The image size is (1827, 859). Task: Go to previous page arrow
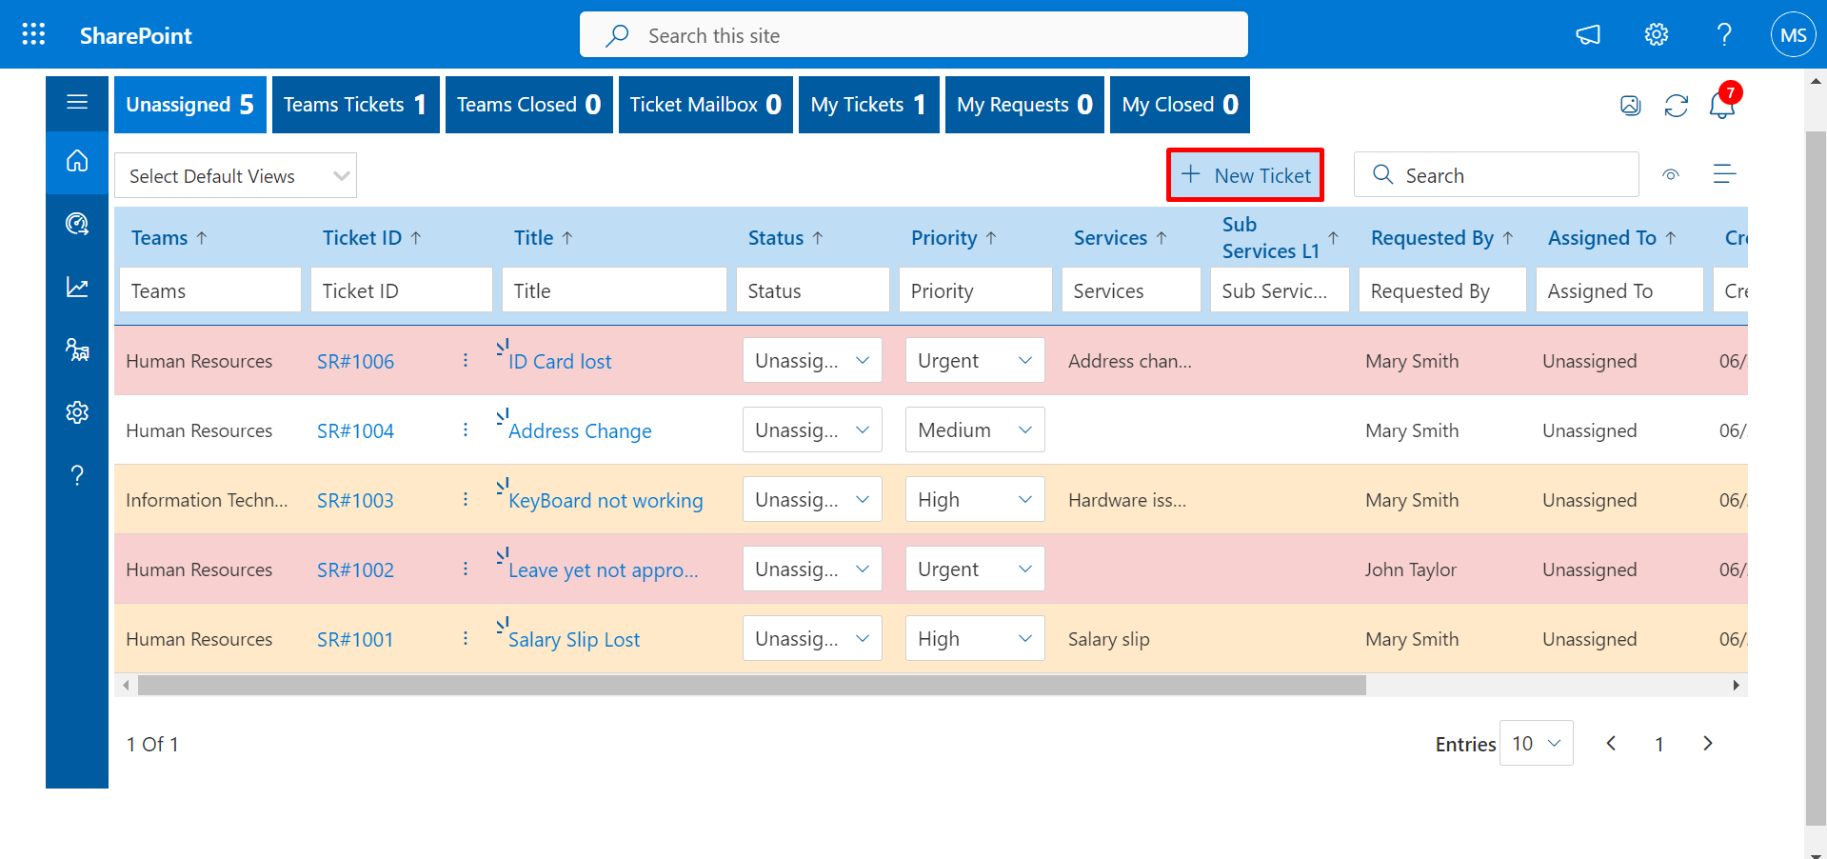click(x=1611, y=743)
